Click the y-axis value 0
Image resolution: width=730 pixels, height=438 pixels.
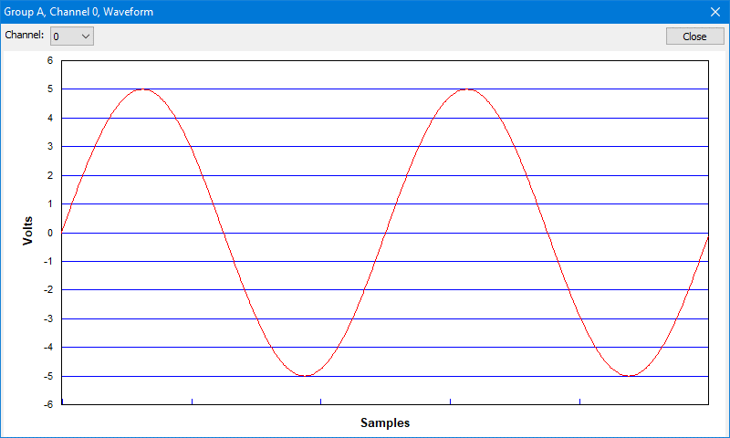tap(50, 233)
